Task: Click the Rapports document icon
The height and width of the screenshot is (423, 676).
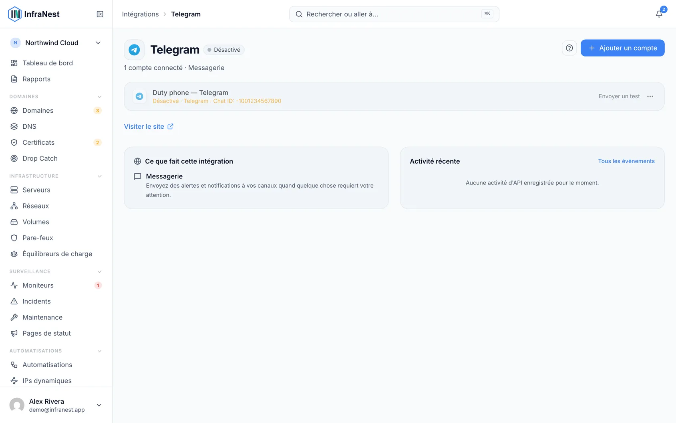Action: pos(14,79)
